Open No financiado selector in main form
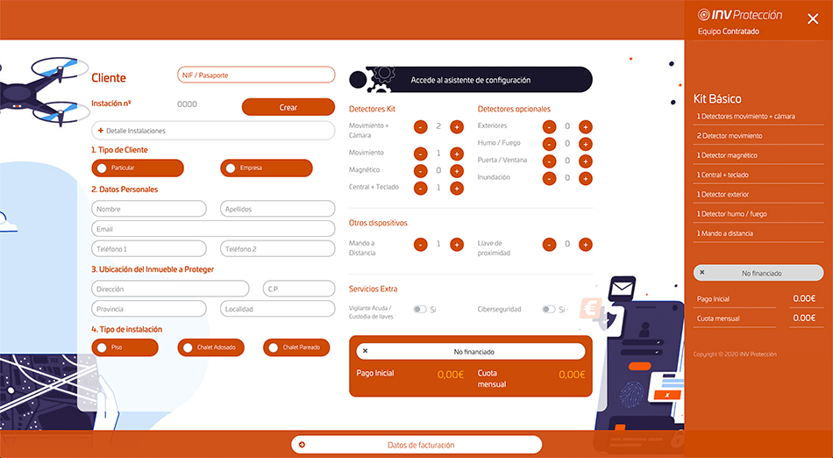 (470, 351)
